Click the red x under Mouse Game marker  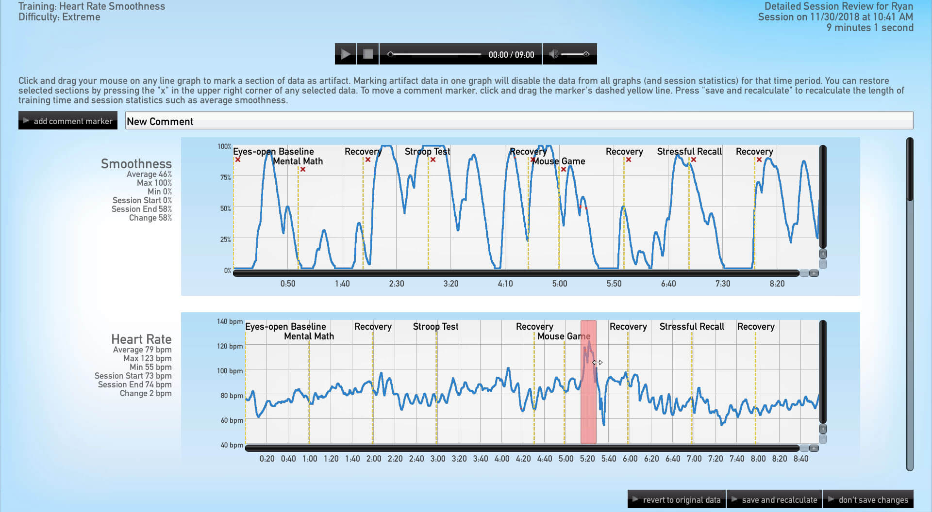pyautogui.click(x=564, y=169)
